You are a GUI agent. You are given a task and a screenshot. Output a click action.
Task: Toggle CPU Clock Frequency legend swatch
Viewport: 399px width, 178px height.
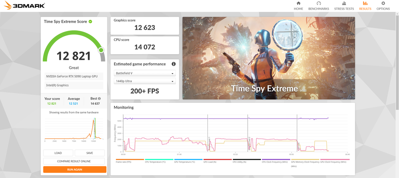click(x=276, y=159)
